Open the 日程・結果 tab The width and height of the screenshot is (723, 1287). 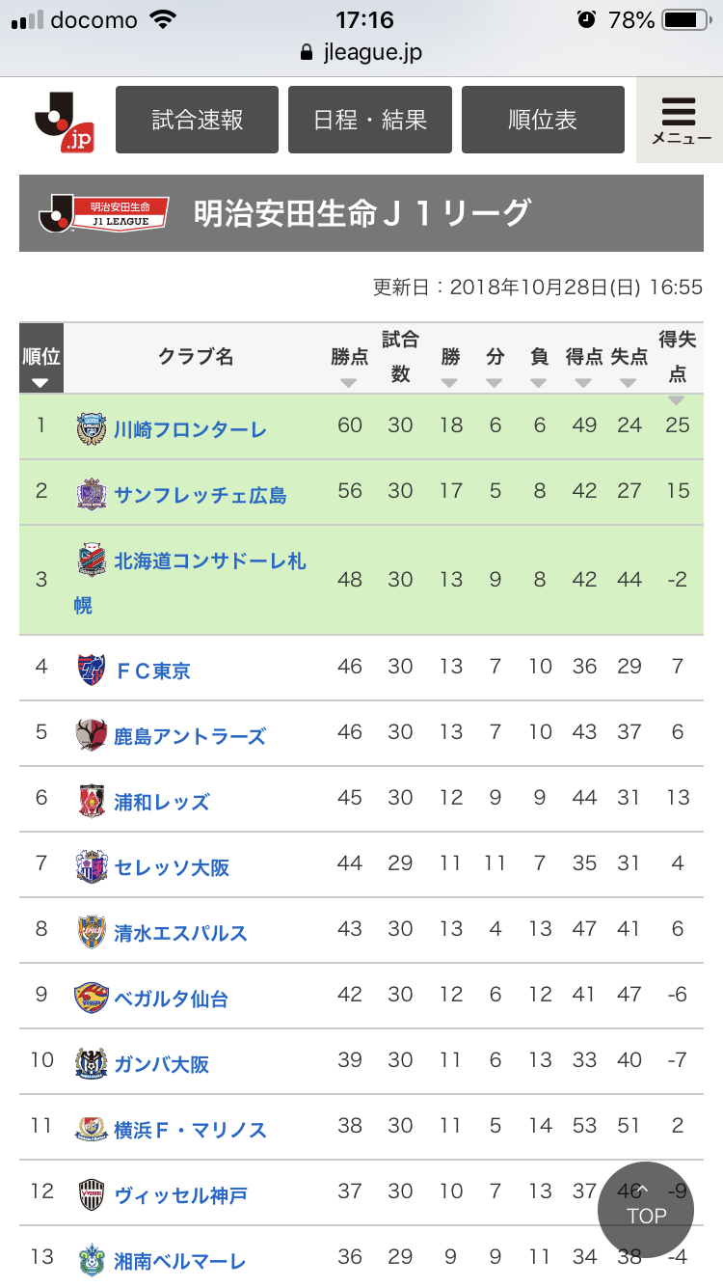pos(370,120)
